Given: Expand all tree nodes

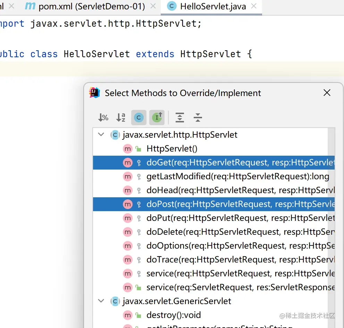Looking at the screenshot, I should point(180,118).
